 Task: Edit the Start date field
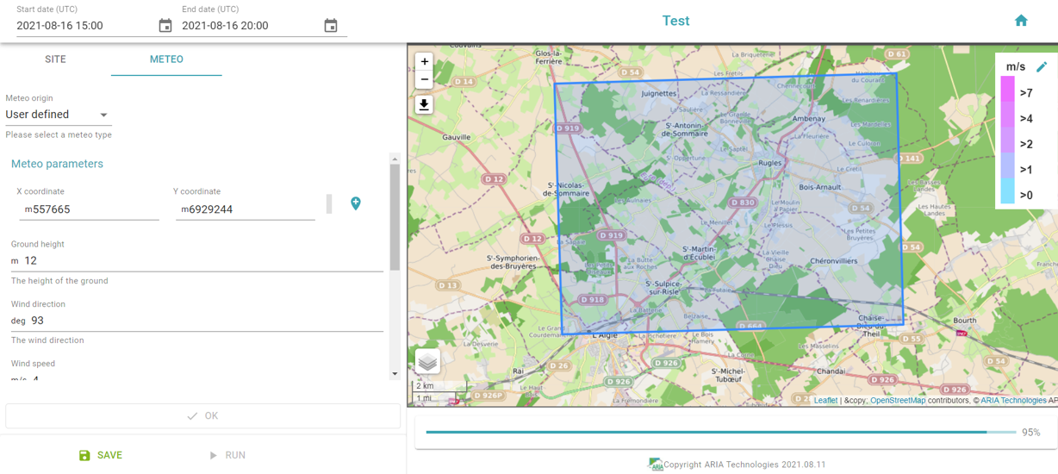86,26
